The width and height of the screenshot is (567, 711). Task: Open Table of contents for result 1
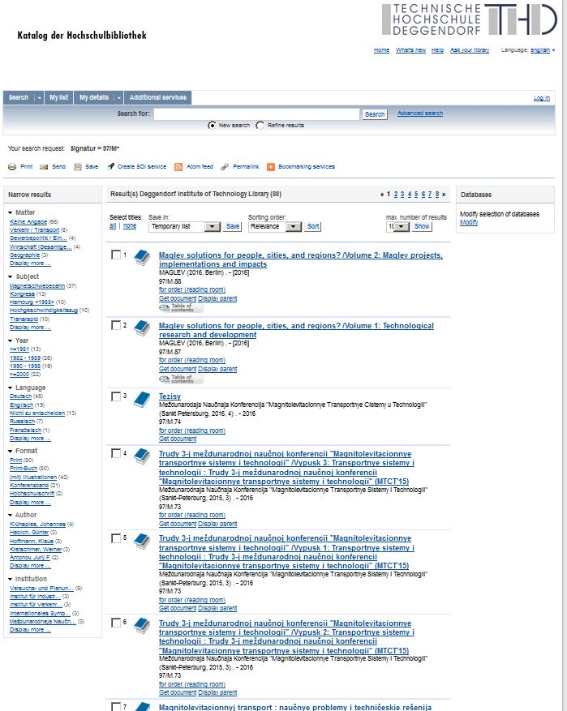[181, 308]
